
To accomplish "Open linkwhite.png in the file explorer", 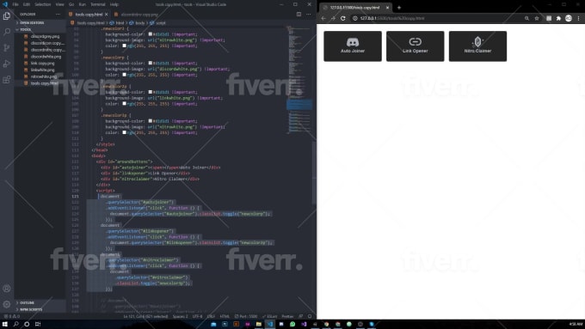I will (x=42, y=70).
